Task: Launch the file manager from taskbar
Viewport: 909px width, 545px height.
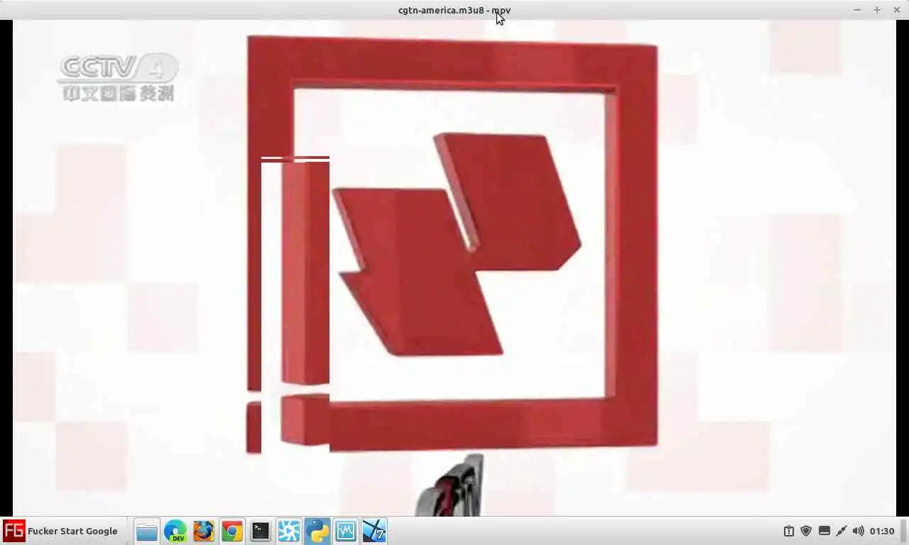Action: [x=147, y=531]
